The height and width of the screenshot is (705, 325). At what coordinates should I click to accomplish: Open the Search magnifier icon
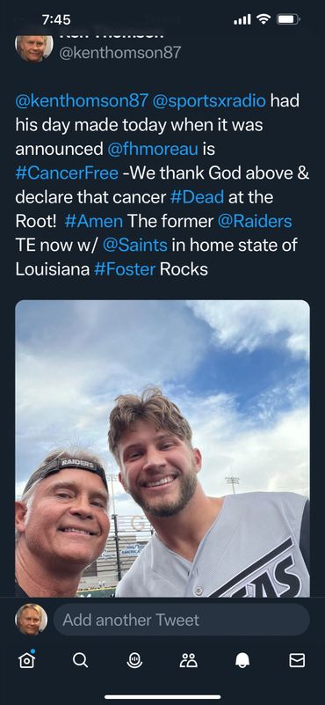80,660
